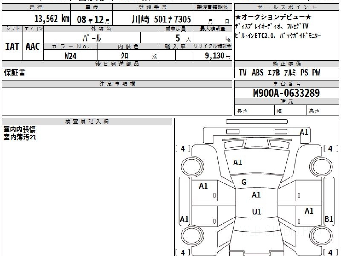Screen dimensions: 341x256
Task: Click the 幅 dimension label
Action: [279, 112]
